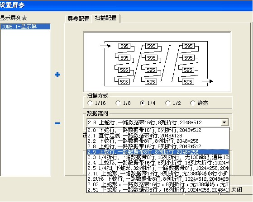Click the blue minus remove-screen icon

pos(57,123)
